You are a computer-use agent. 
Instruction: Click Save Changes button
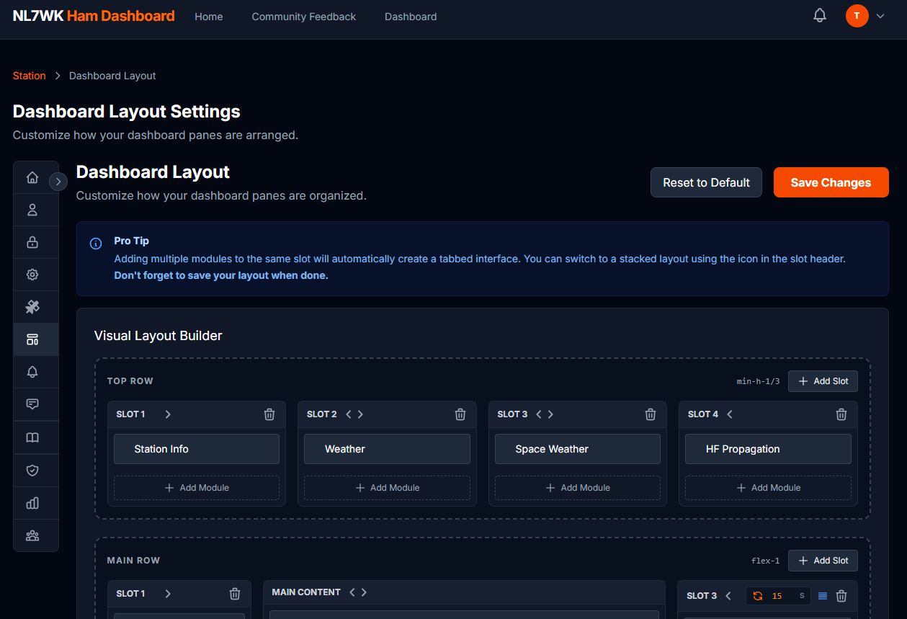click(831, 182)
